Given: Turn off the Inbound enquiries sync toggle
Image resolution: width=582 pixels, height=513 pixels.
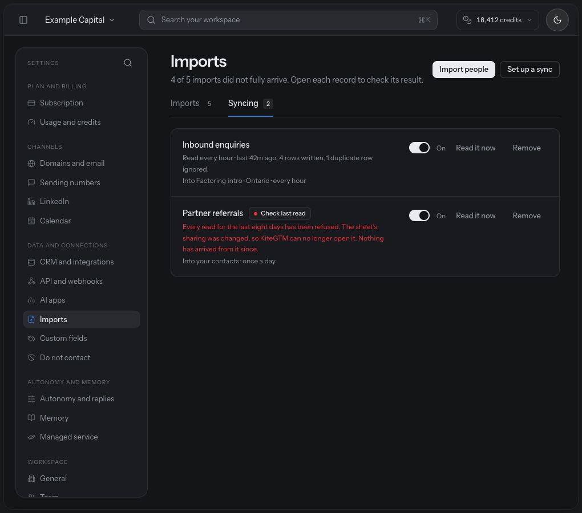Looking at the screenshot, I should pyautogui.click(x=419, y=148).
